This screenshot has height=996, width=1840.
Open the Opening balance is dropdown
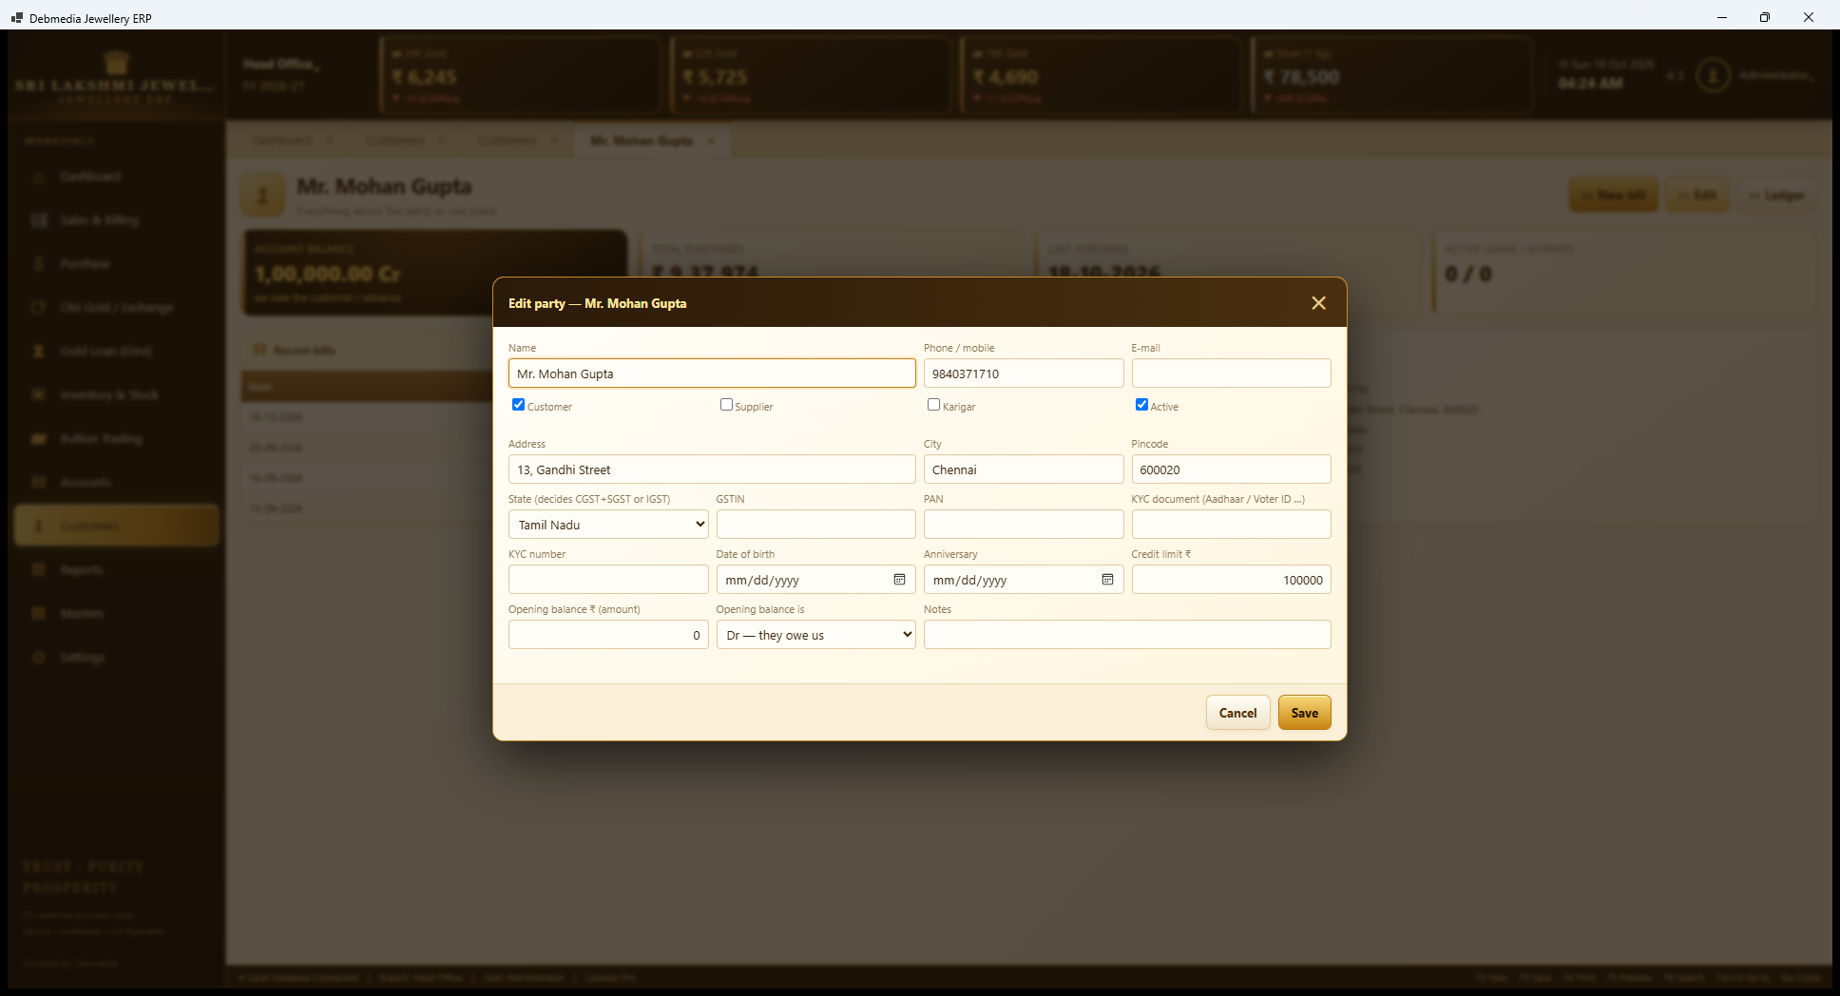pos(815,635)
